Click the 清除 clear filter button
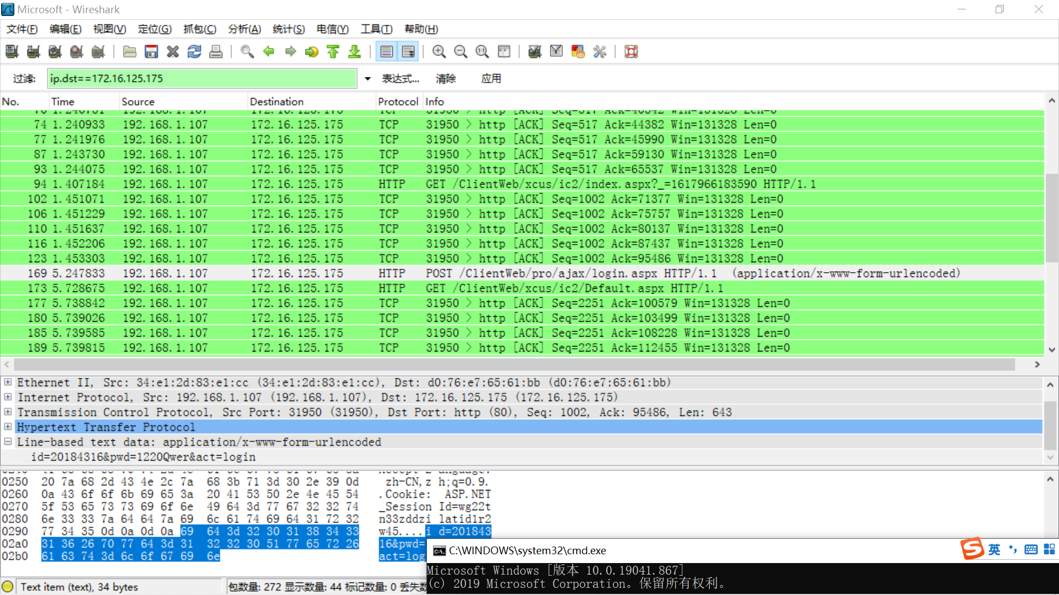The image size is (1059, 595). click(446, 79)
